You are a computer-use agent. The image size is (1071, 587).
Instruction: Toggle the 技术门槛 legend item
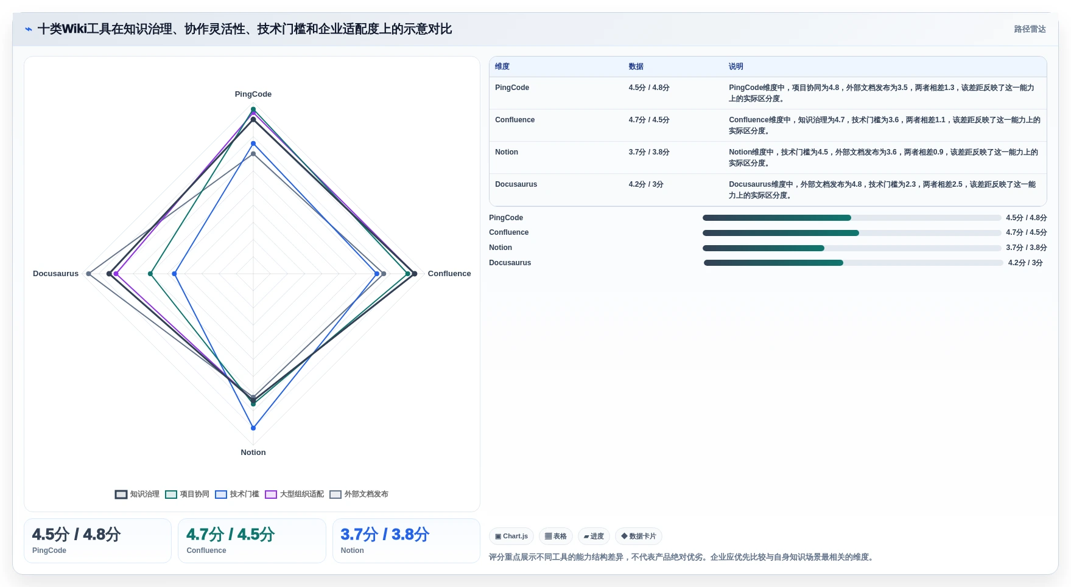237,494
